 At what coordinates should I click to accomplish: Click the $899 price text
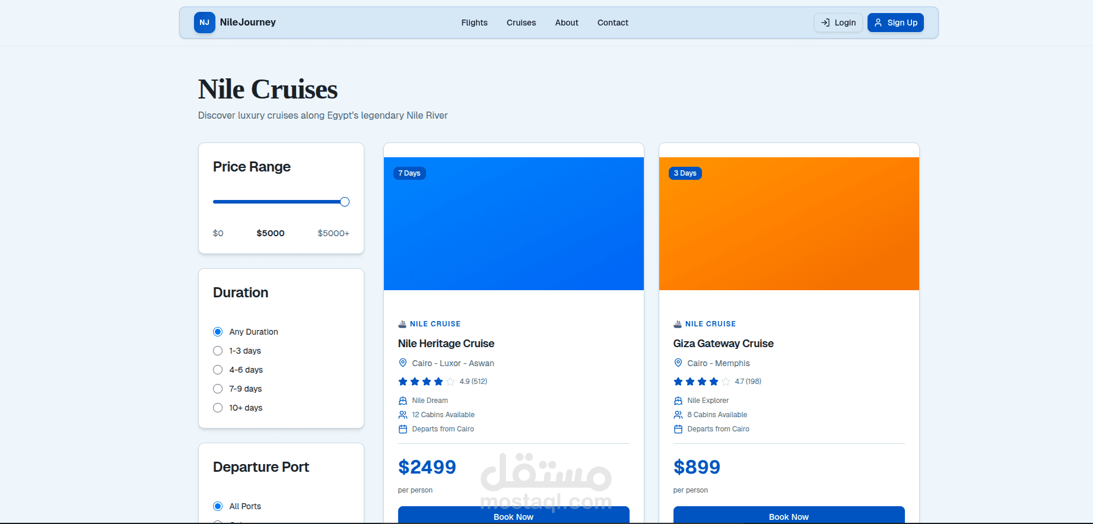[x=697, y=467]
